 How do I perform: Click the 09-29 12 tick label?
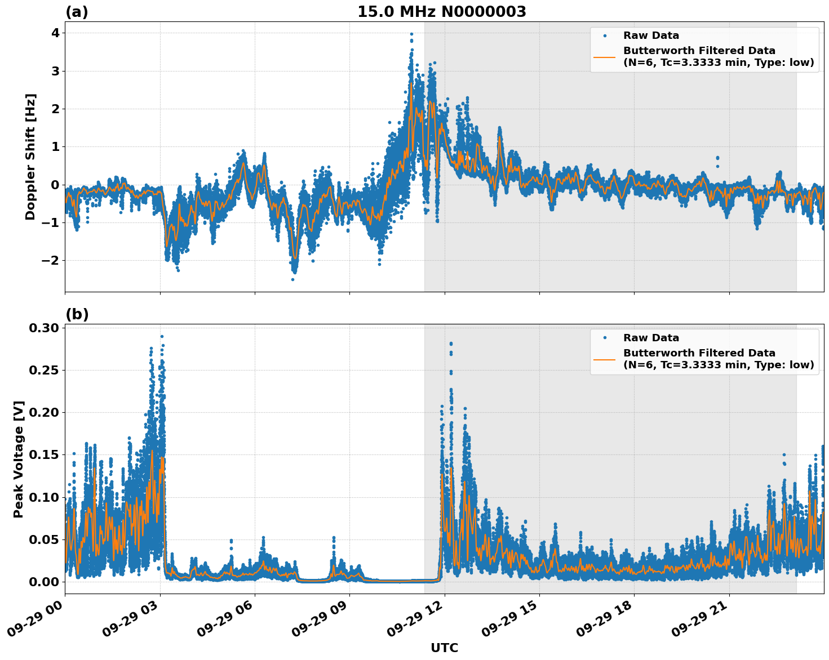pos(414,619)
